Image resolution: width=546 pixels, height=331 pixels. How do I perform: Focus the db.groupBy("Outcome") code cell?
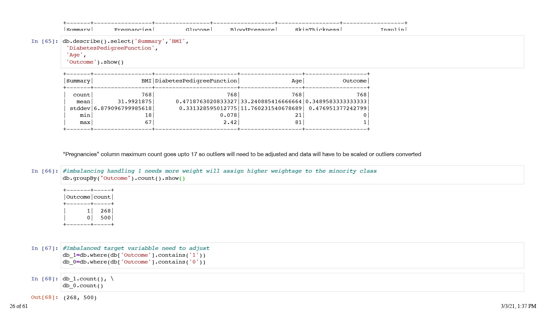[292, 175]
